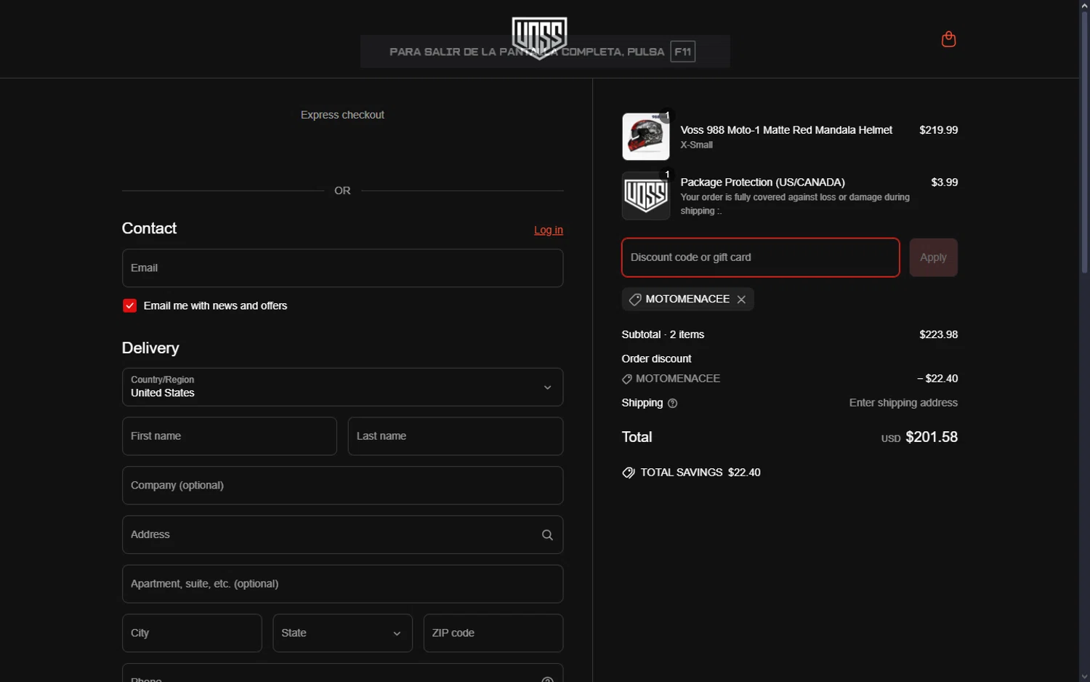
Task: Follow the Log in link
Action: click(x=549, y=230)
